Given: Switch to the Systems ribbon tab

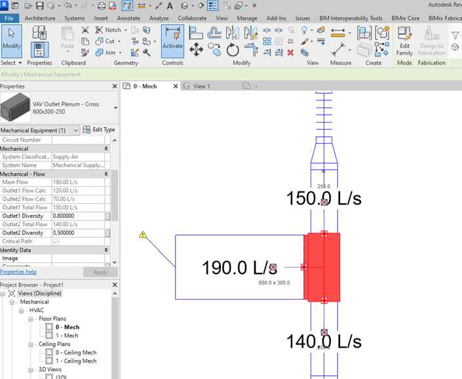Looking at the screenshot, I should (75, 18).
